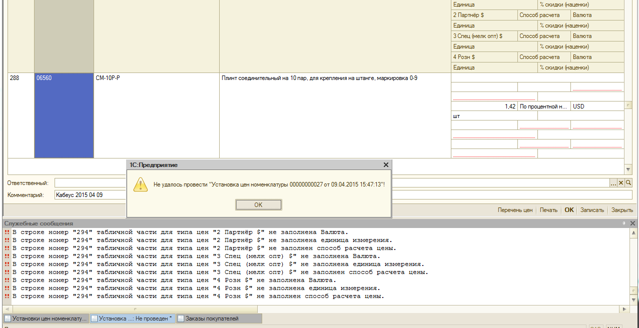
Task: Click the warning triangle icon in dialog
Action: click(140, 185)
